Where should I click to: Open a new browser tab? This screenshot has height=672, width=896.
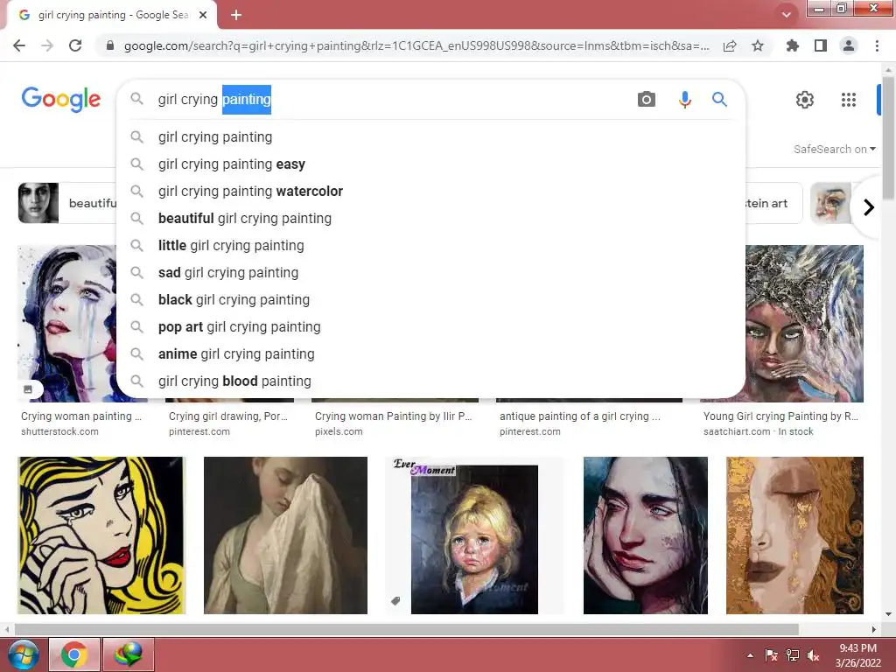click(x=236, y=15)
